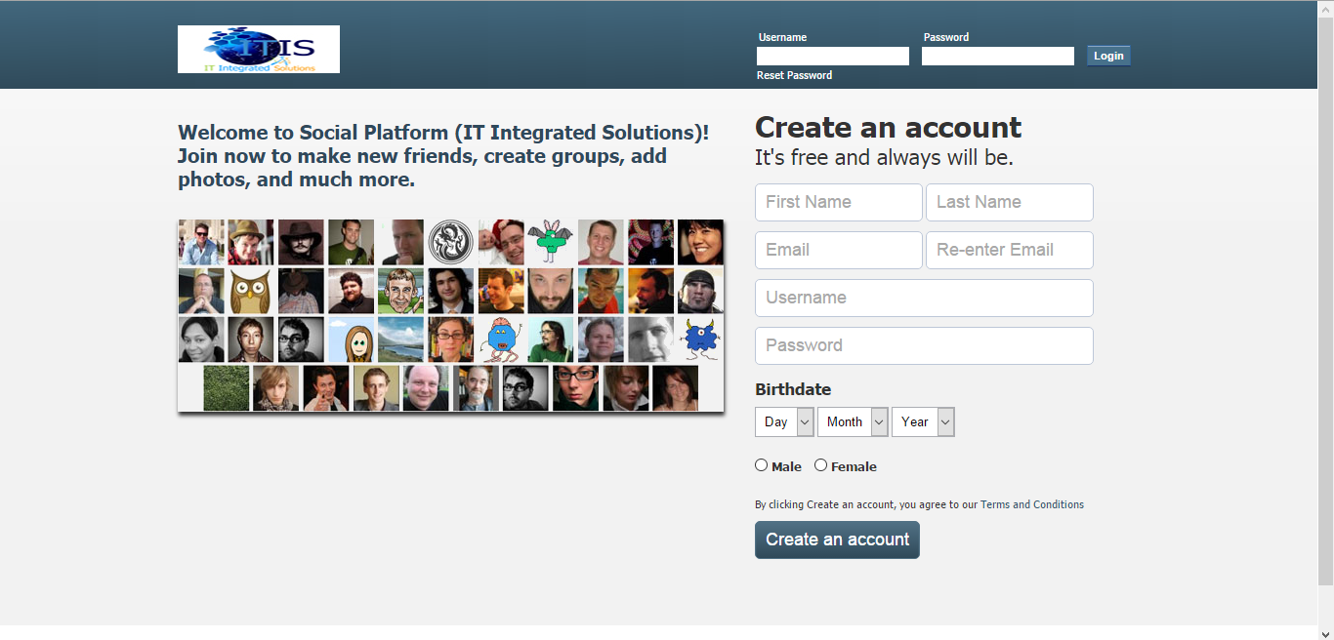Click the blue monster with exposed brain avatar
The width and height of the screenshot is (1334, 640).
(x=501, y=340)
